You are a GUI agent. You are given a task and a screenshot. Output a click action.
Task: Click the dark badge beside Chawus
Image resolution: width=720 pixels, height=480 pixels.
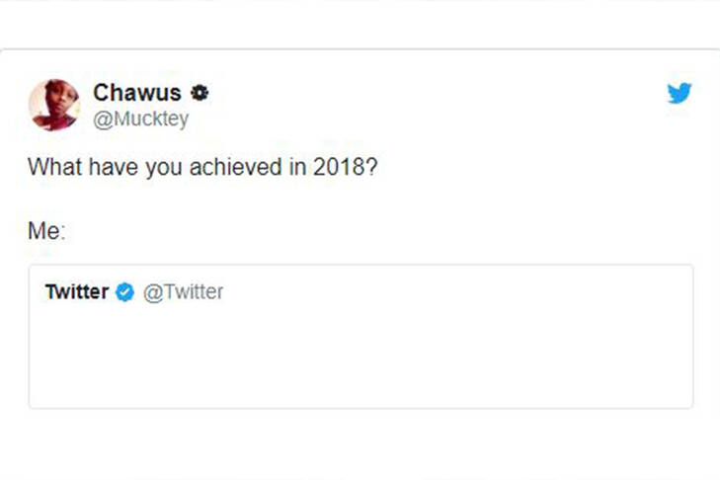click(x=199, y=93)
